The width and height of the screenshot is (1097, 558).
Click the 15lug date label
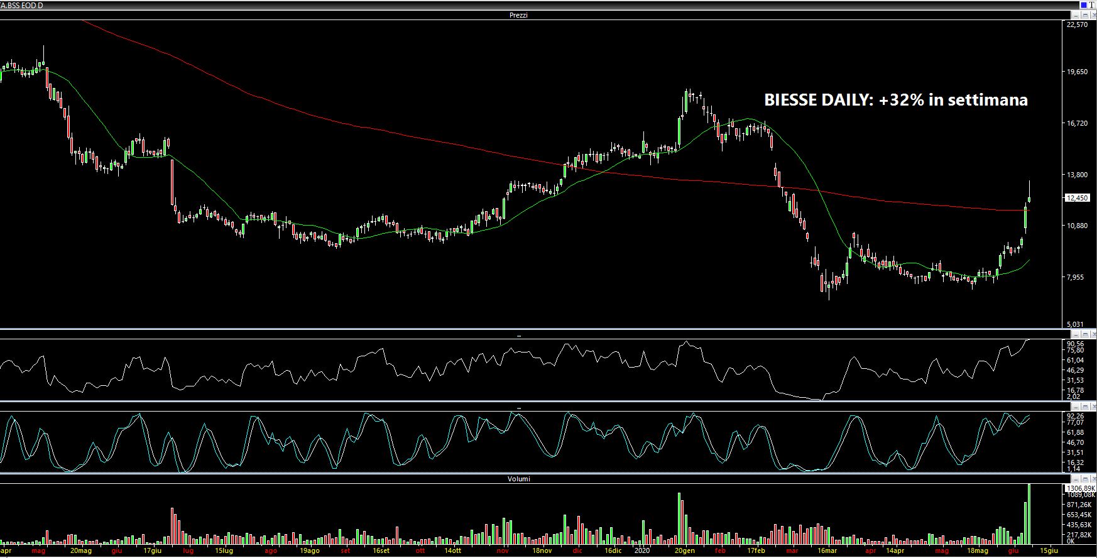point(224,550)
